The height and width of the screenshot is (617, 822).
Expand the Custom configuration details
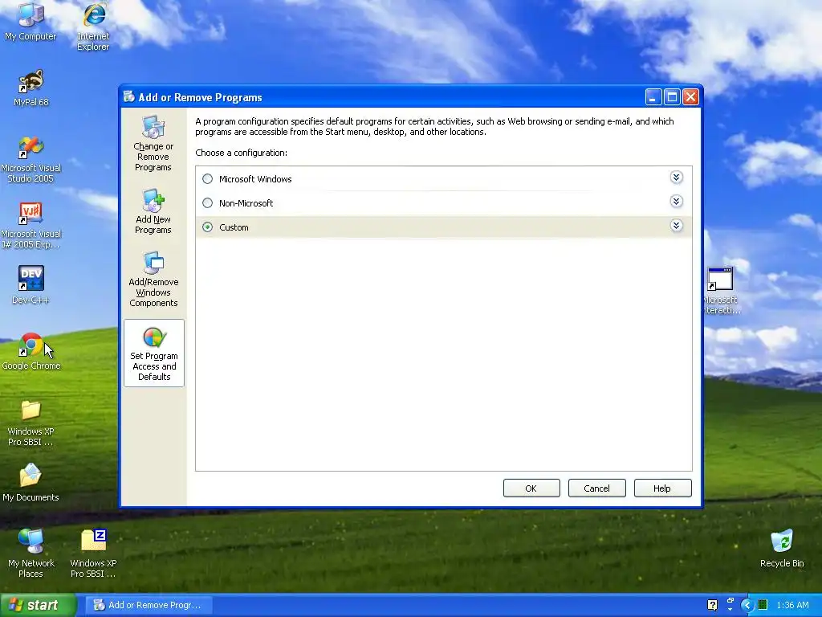[676, 226]
